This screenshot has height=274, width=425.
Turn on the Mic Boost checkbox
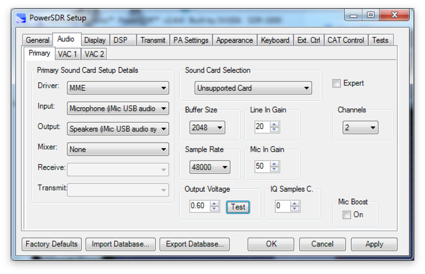coord(347,215)
